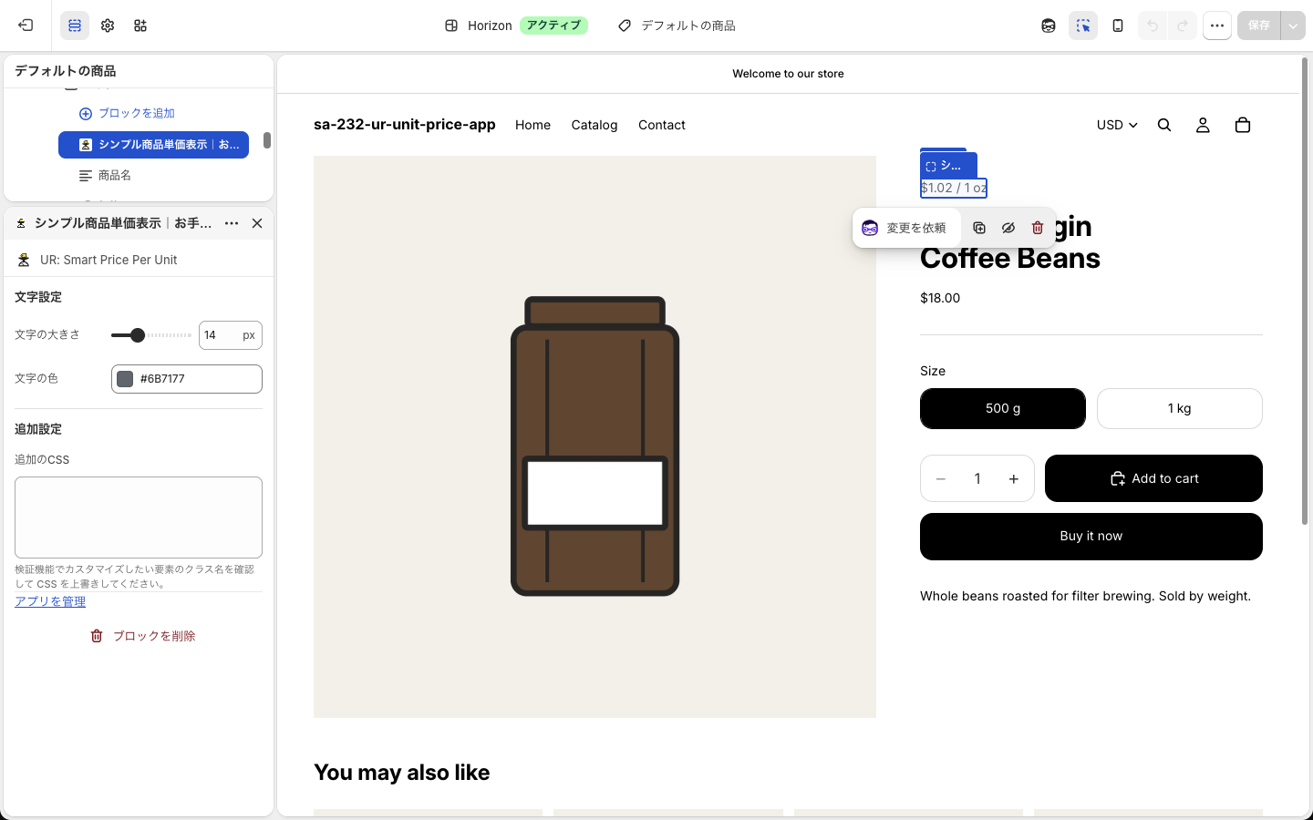Click the 文字の大きさ slider handle
The height and width of the screenshot is (820, 1313).
138,335
